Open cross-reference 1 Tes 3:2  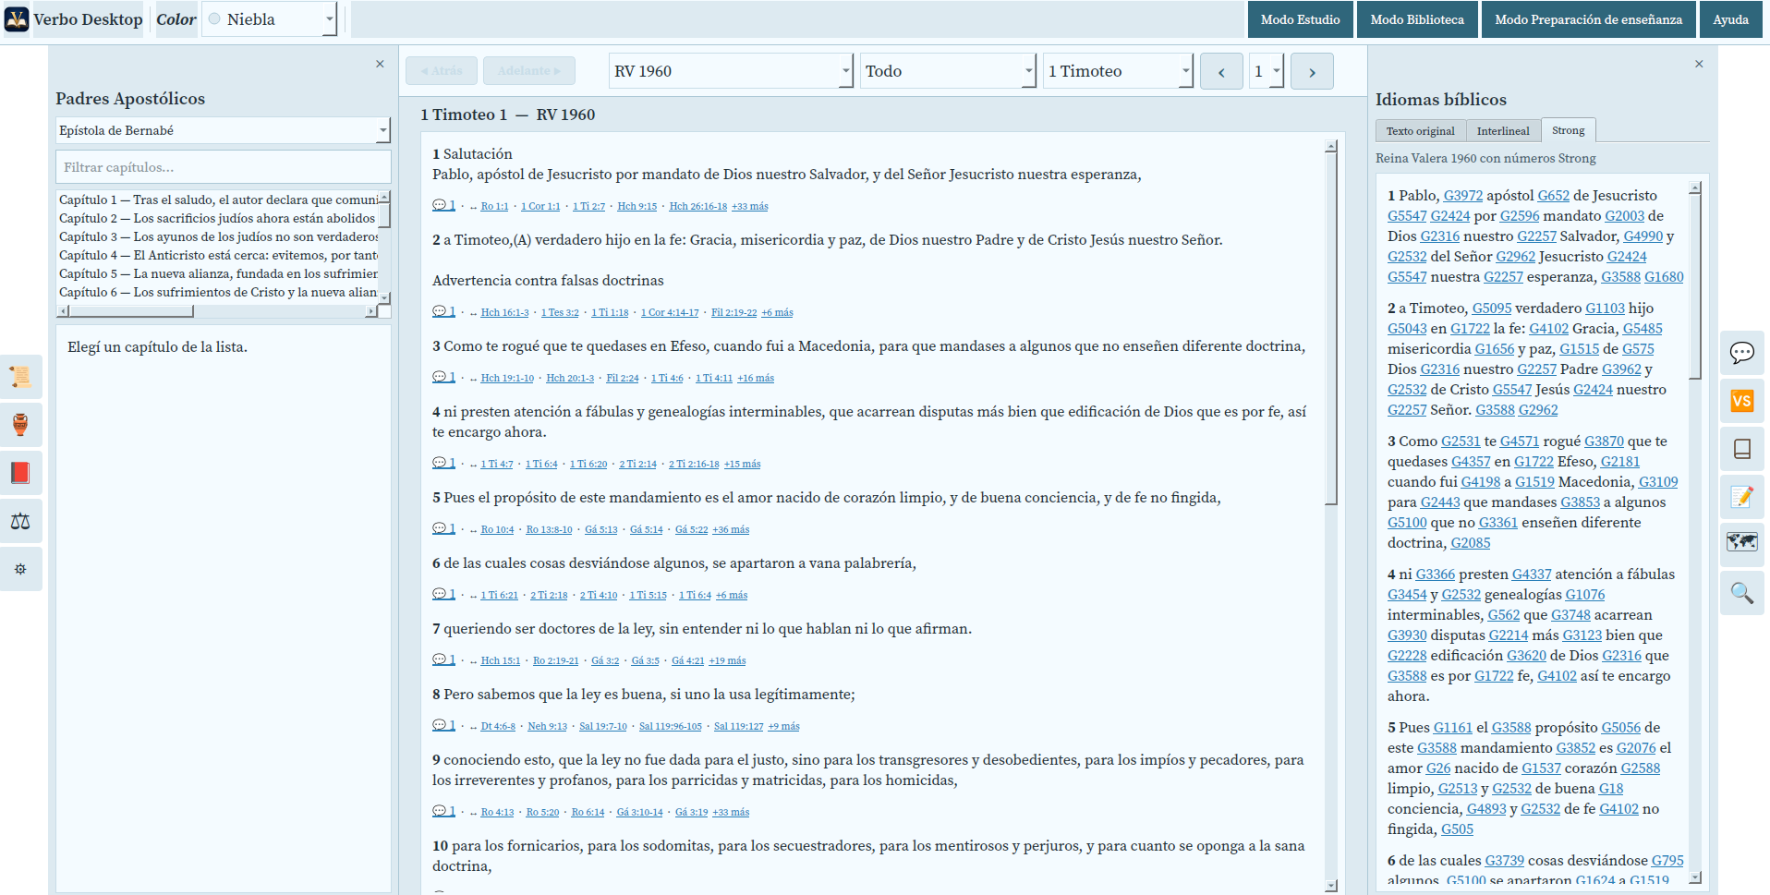560,313
